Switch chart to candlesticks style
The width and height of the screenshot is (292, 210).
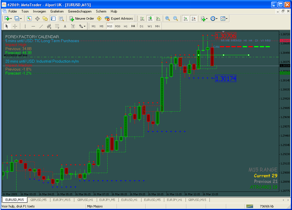click(150, 18)
